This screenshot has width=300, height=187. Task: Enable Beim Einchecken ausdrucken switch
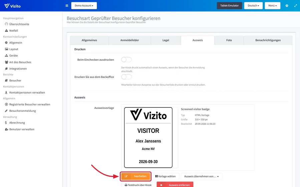click(x=126, y=60)
